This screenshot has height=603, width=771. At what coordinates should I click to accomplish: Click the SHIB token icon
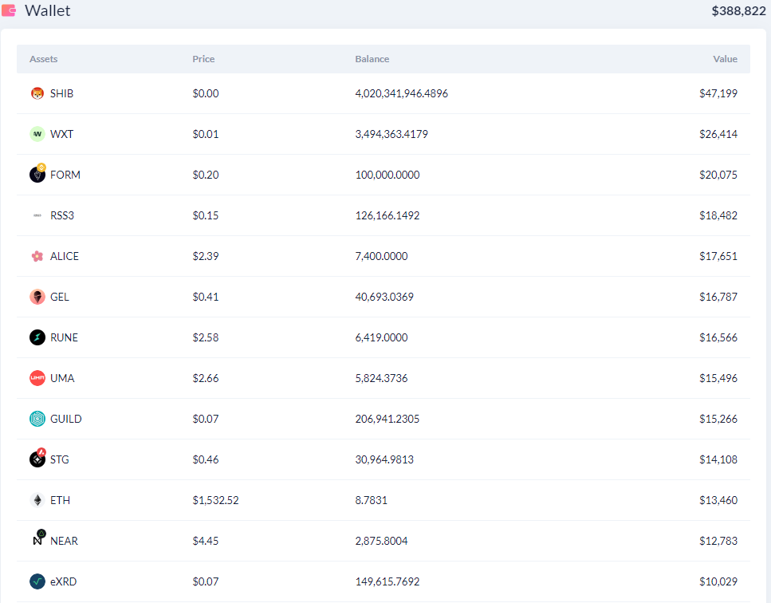[x=37, y=93]
